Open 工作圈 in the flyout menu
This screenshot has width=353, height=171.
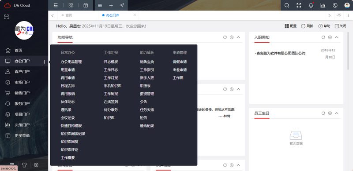(x=178, y=78)
